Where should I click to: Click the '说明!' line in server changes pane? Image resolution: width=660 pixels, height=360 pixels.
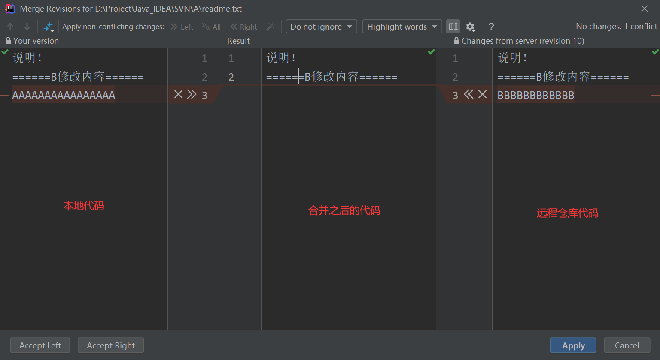[x=512, y=58]
